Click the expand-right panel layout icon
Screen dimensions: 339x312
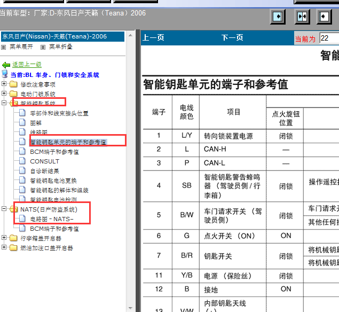pos(278,17)
